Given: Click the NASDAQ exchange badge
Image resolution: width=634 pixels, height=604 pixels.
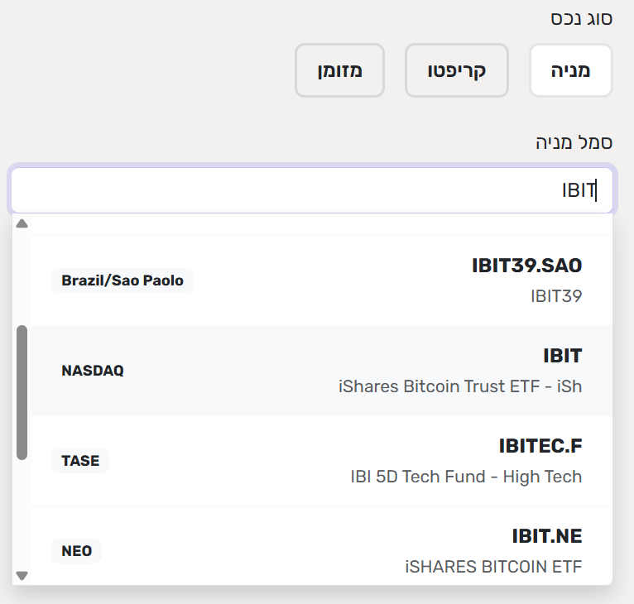Looking at the screenshot, I should (x=93, y=371).
